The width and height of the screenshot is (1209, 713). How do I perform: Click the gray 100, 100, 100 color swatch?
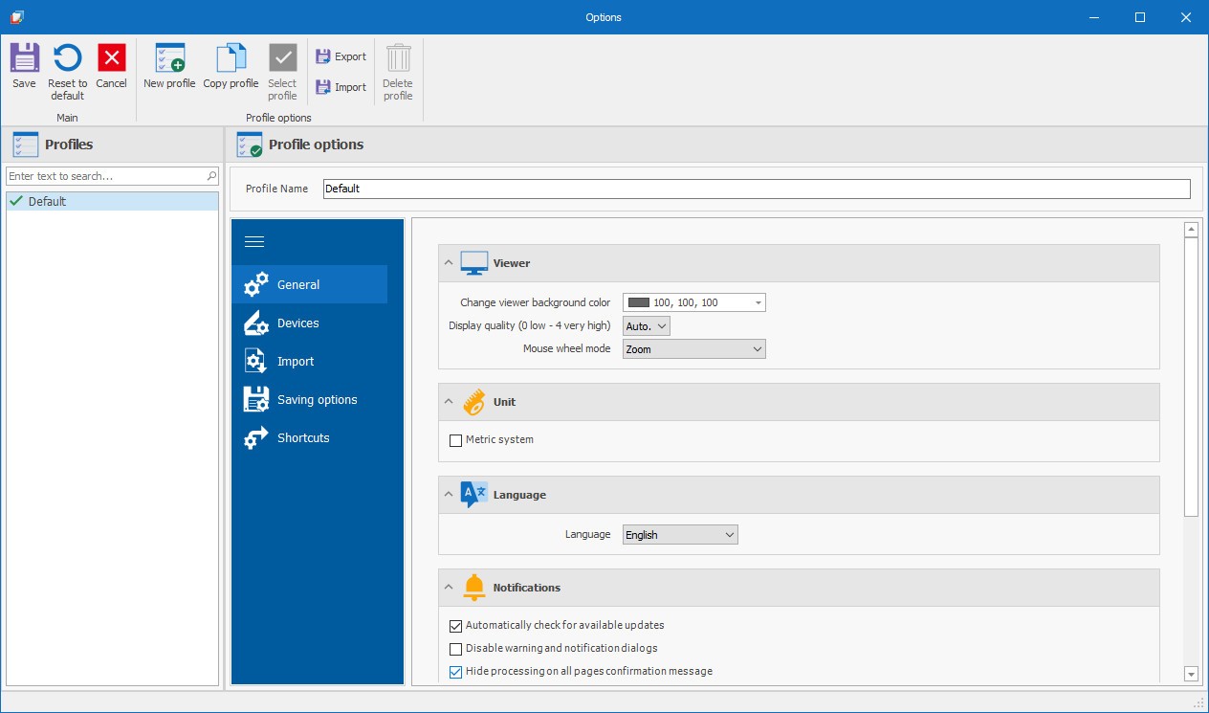click(x=637, y=302)
